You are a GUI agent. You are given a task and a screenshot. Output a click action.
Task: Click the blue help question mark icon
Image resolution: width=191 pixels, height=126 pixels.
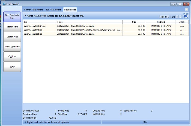[186, 16]
